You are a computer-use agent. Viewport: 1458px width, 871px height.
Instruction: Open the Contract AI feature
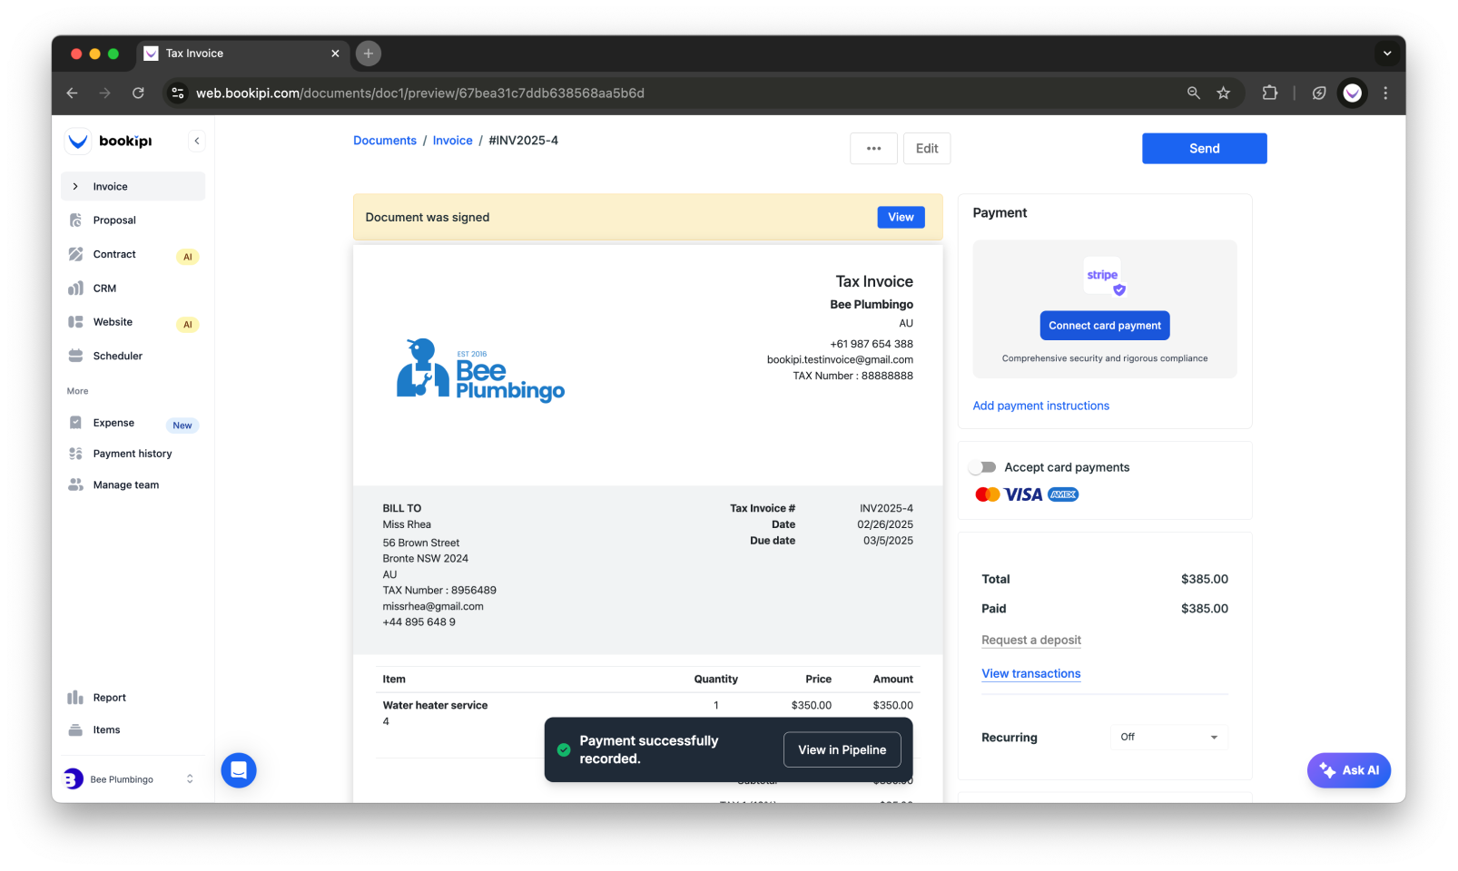pyautogui.click(x=113, y=254)
